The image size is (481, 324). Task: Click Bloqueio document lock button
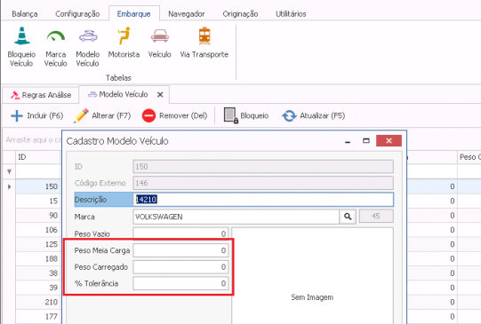pos(246,115)
